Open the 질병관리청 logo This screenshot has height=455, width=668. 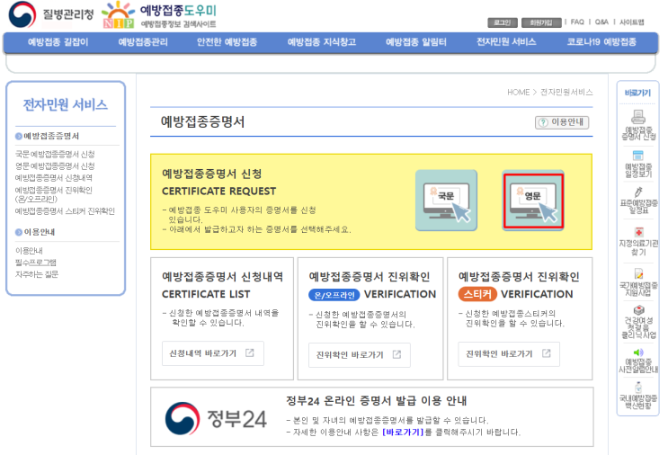50,14
